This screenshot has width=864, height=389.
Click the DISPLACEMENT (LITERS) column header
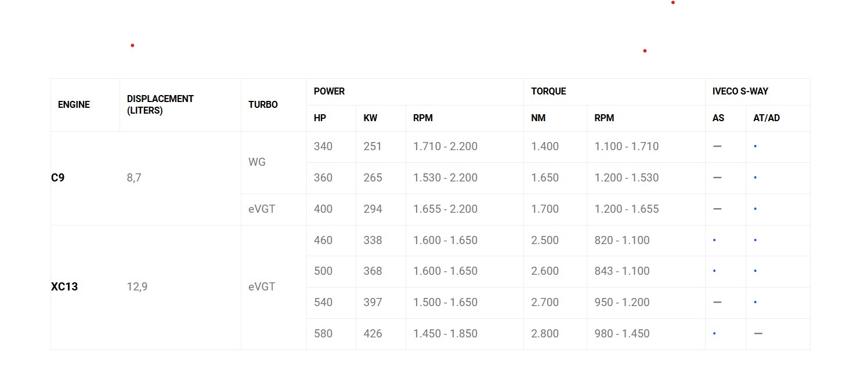coord(160,105)
